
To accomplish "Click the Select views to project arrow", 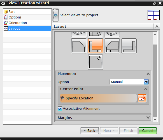I will 56,15.
